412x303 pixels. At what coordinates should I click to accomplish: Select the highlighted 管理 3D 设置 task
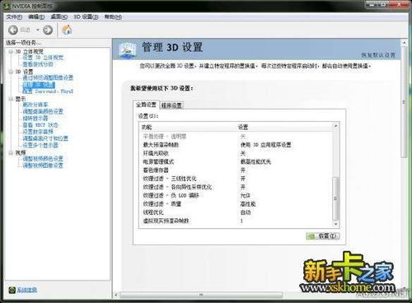coord(39,85)
